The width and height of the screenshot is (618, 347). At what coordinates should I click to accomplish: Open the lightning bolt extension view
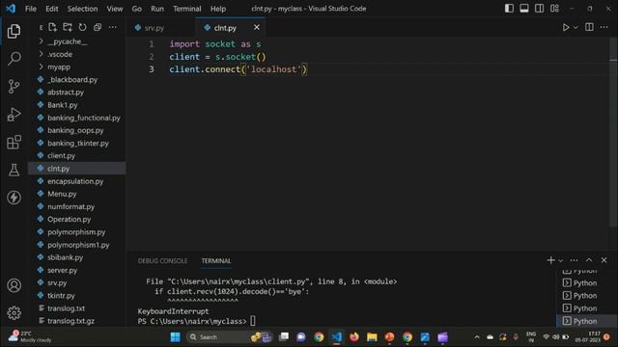pos(14,198)
